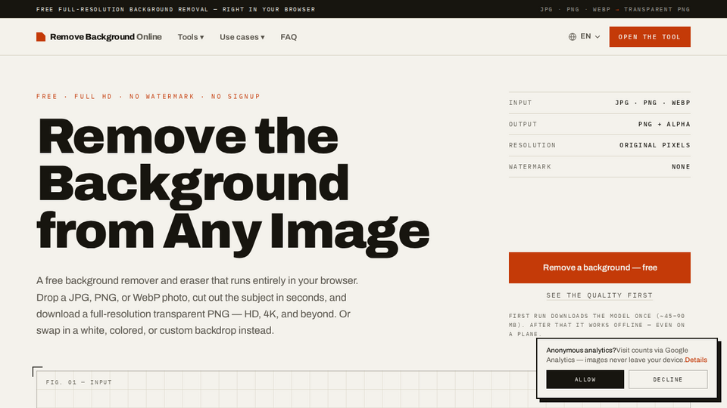Image resolution: width=727 pixels, height=408 pixels.
Task: Click the RESOLUTION spec label
Action: click(x=532, y=145)
